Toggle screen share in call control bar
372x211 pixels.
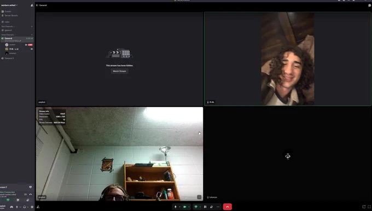pos(196,207)
